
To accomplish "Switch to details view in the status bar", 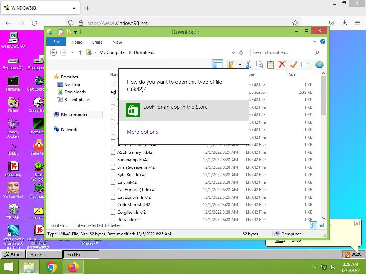I will point(313,225).
